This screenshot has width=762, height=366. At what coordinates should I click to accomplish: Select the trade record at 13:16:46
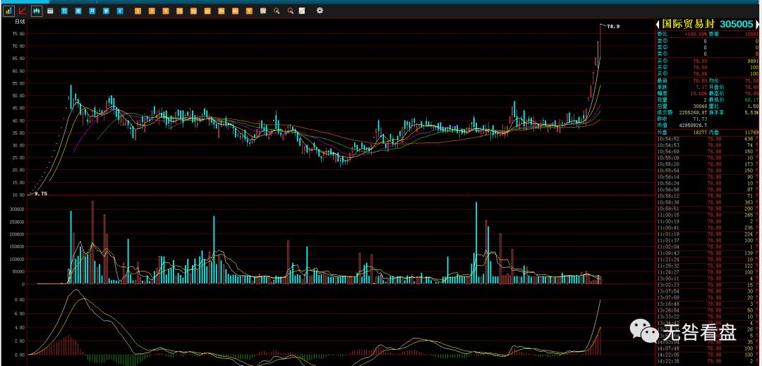[x=707, y=303]
